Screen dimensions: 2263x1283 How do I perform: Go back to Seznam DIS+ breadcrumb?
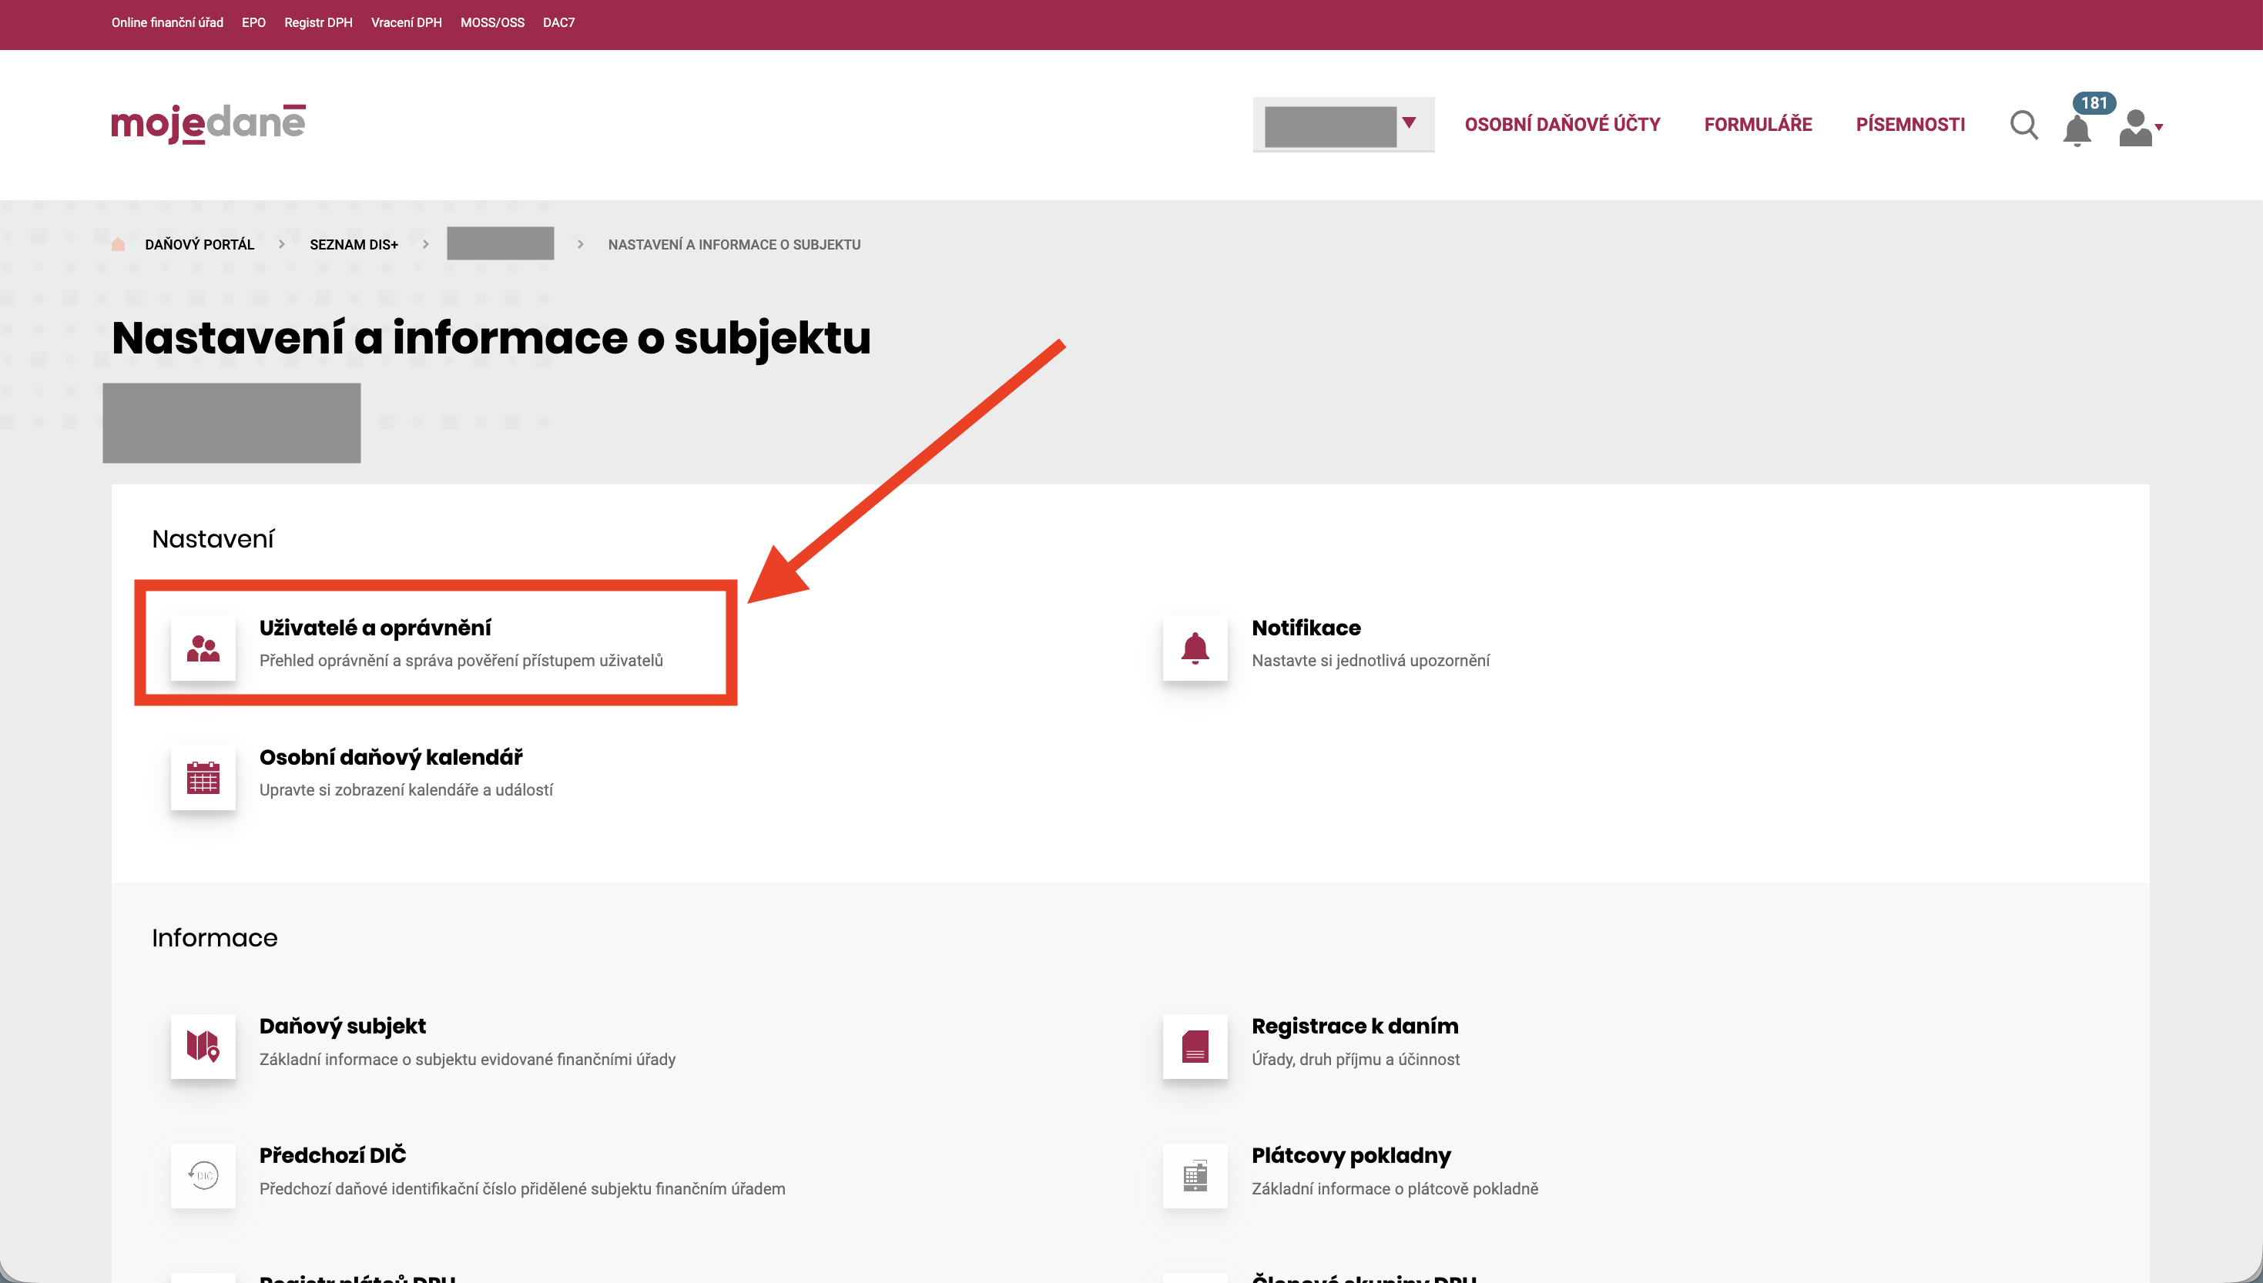(x=354, y=245)
